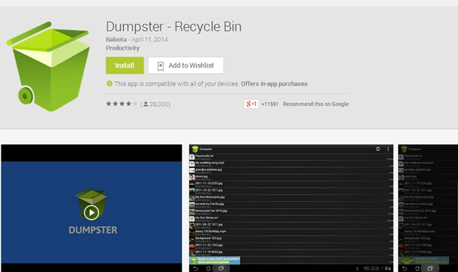This screenshot has height=272, width=458.
Task: Click the refresh icon in the screenshot
Action: (378, 149)
